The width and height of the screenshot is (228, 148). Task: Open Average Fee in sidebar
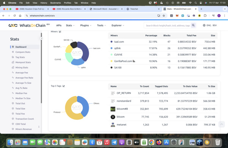[x=22, y=72]
